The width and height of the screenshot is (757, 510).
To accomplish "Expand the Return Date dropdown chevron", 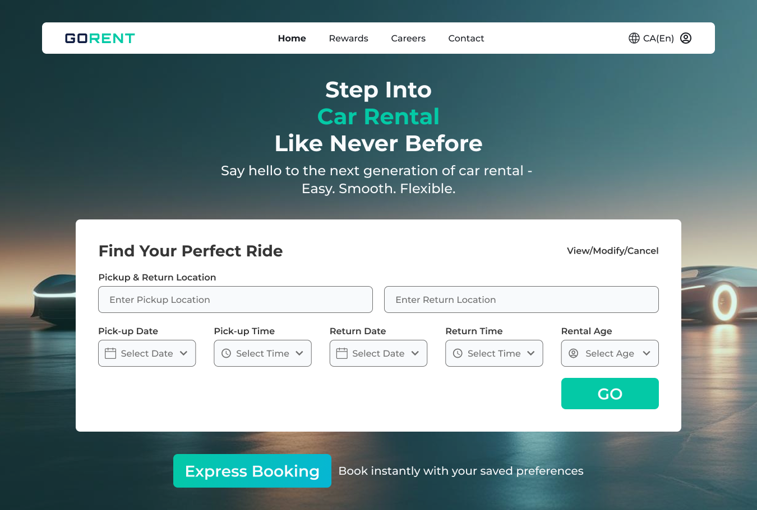I will [x=415, y=353].
